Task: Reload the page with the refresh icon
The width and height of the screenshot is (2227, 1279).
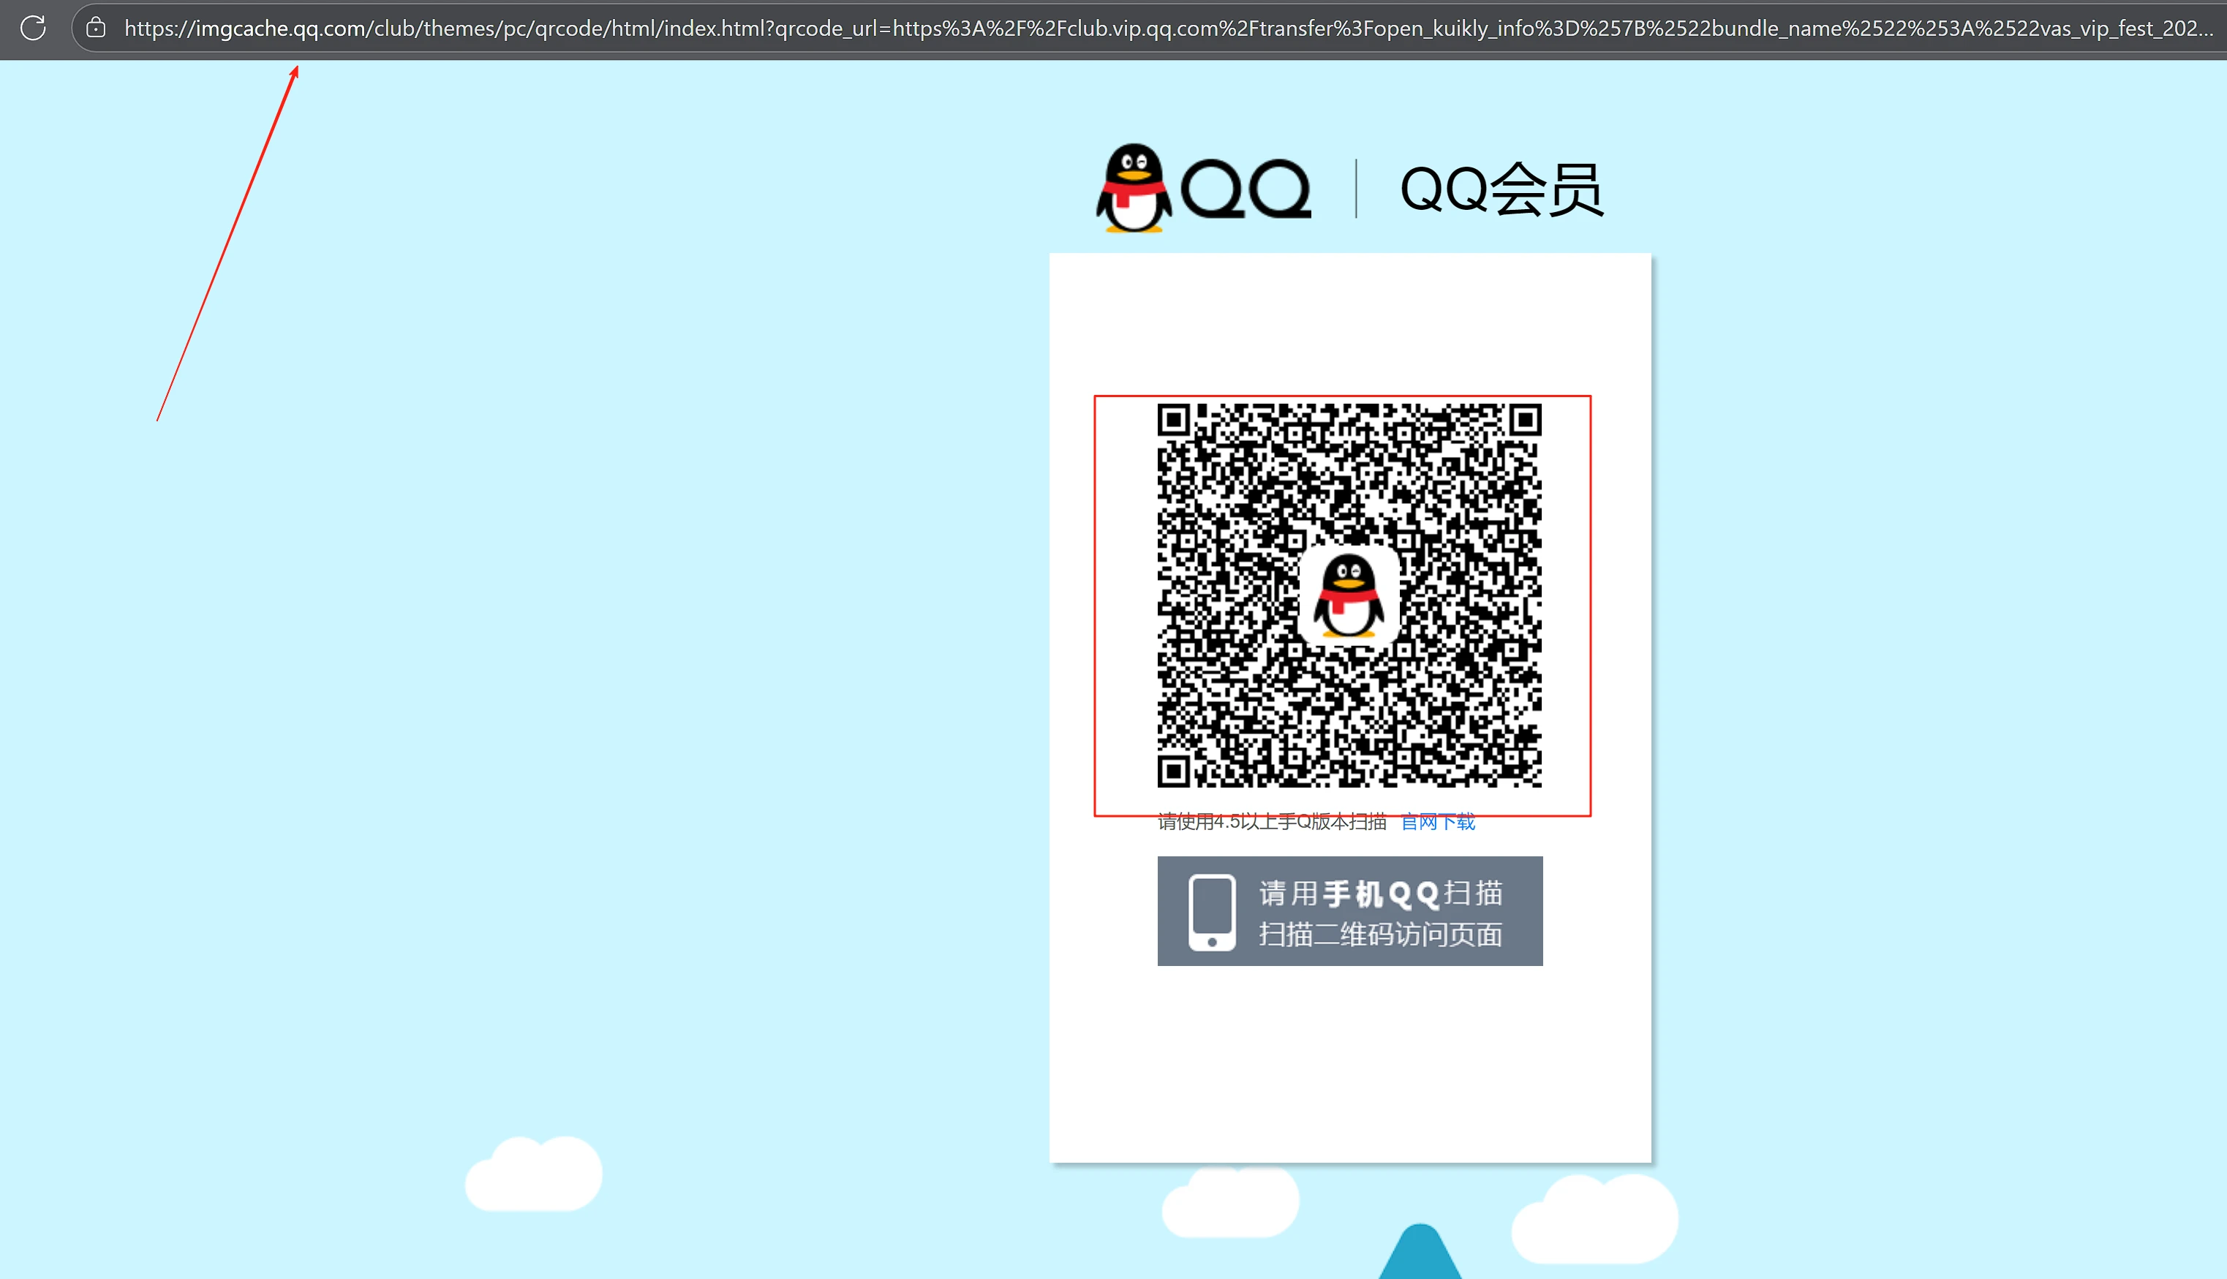Action: click(x=34, y=28)
